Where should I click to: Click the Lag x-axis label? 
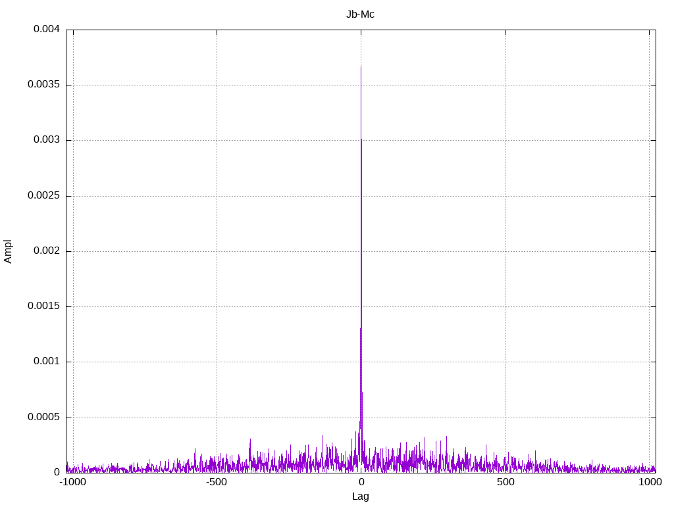tap(360, 496)
